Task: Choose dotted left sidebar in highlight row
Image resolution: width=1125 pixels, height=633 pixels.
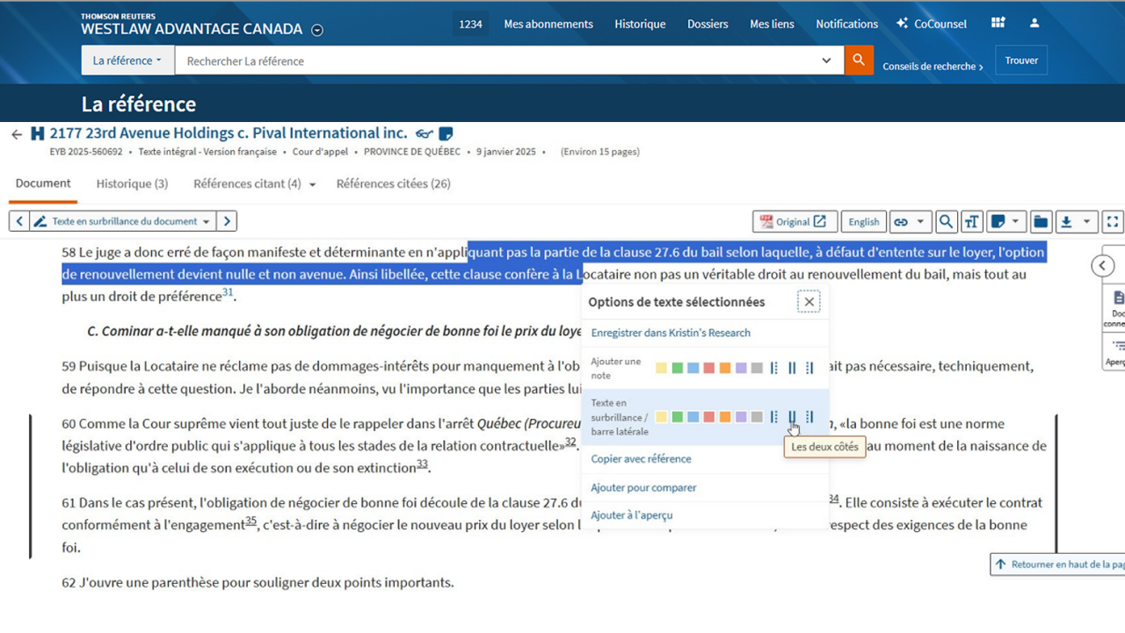Action: pos(774,417)
